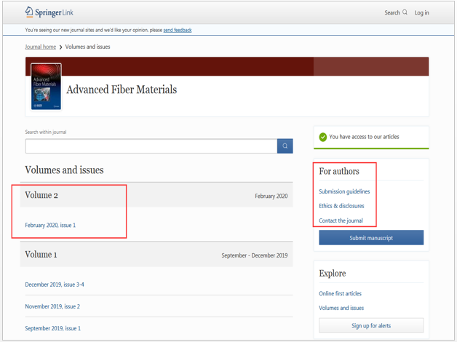The width and height of the screenshot is (457, 342).
Task: Click the Explore heading
Action: [333, 274]
